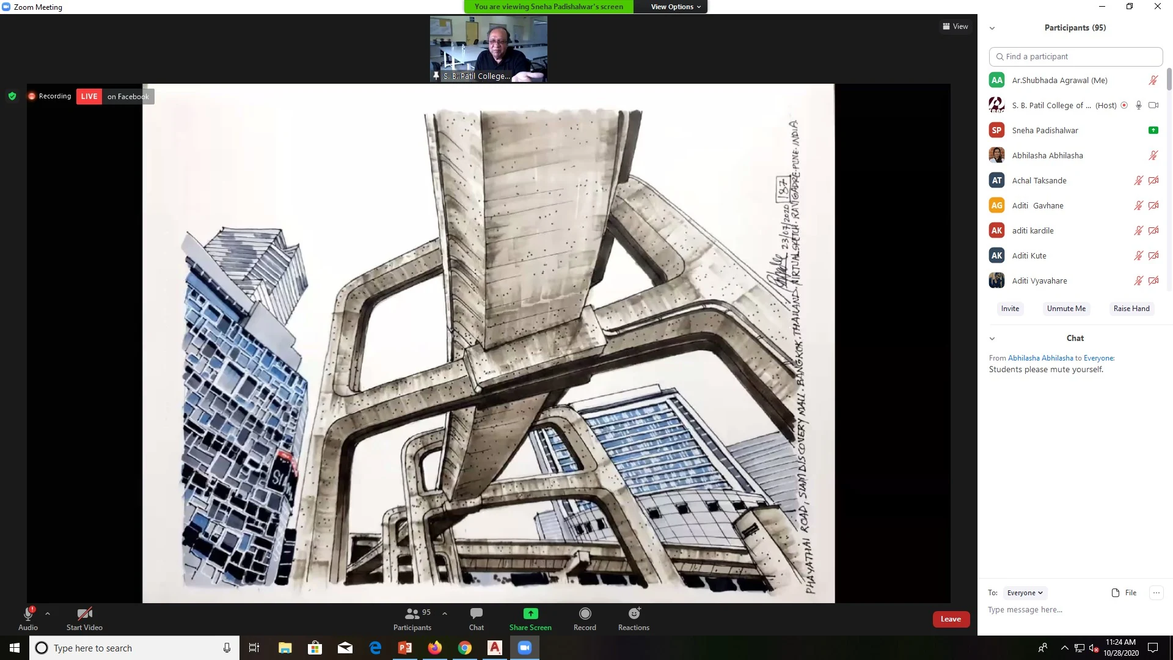This screenshot has width=1173, height=660.
Task: Click the Invite button
Action: click(x=1010, y=309)
